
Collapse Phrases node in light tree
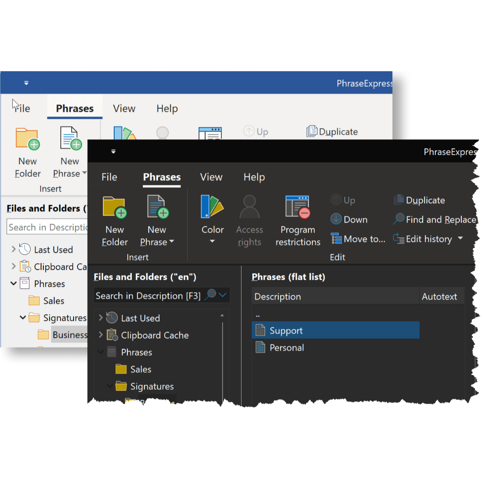[x=14, y=283]
